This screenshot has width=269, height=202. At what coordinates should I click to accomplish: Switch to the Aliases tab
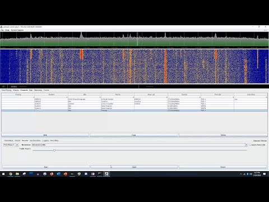[x=16, y=90]
